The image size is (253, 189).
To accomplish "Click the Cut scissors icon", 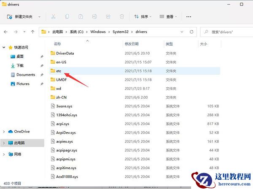I will pos(53,16).
